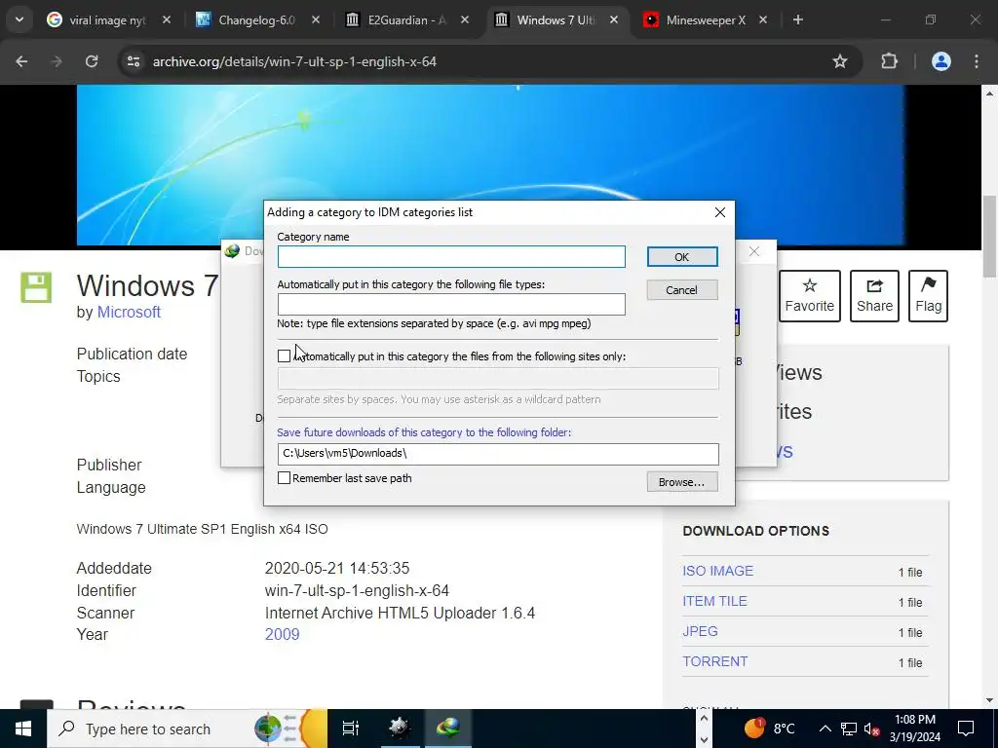The height and width of the screenshot is (748, 998).
Task: Cancel the IDM category dialog
Action: [x=681, y=290]
